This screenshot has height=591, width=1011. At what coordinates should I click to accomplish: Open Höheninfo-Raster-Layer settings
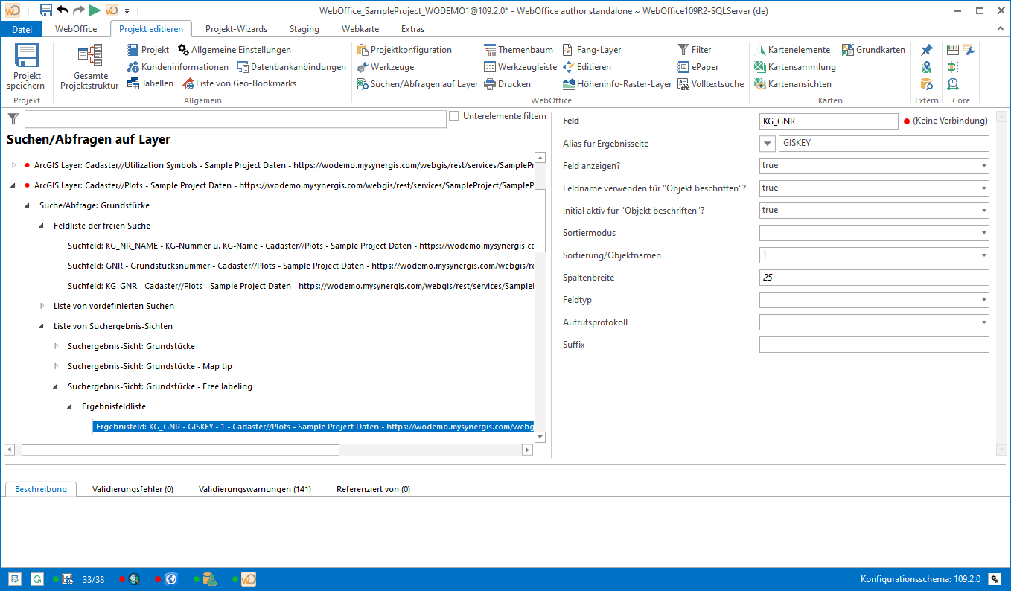[617, 84]
